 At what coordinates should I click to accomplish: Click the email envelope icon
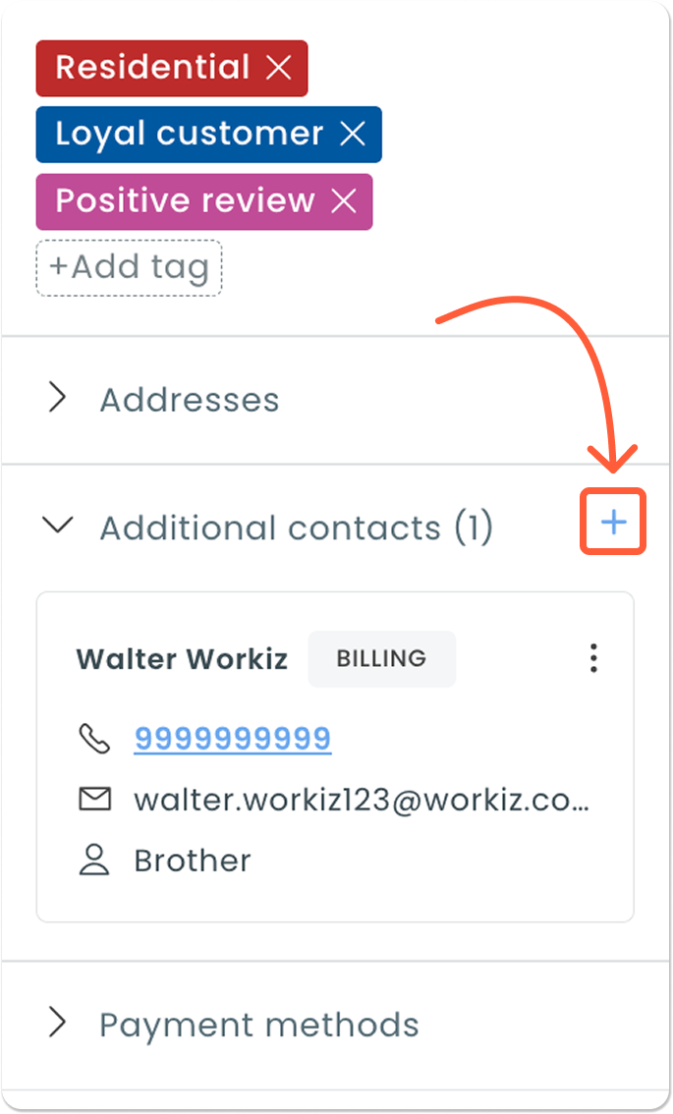pyautogui.click(x=94, y=800)
